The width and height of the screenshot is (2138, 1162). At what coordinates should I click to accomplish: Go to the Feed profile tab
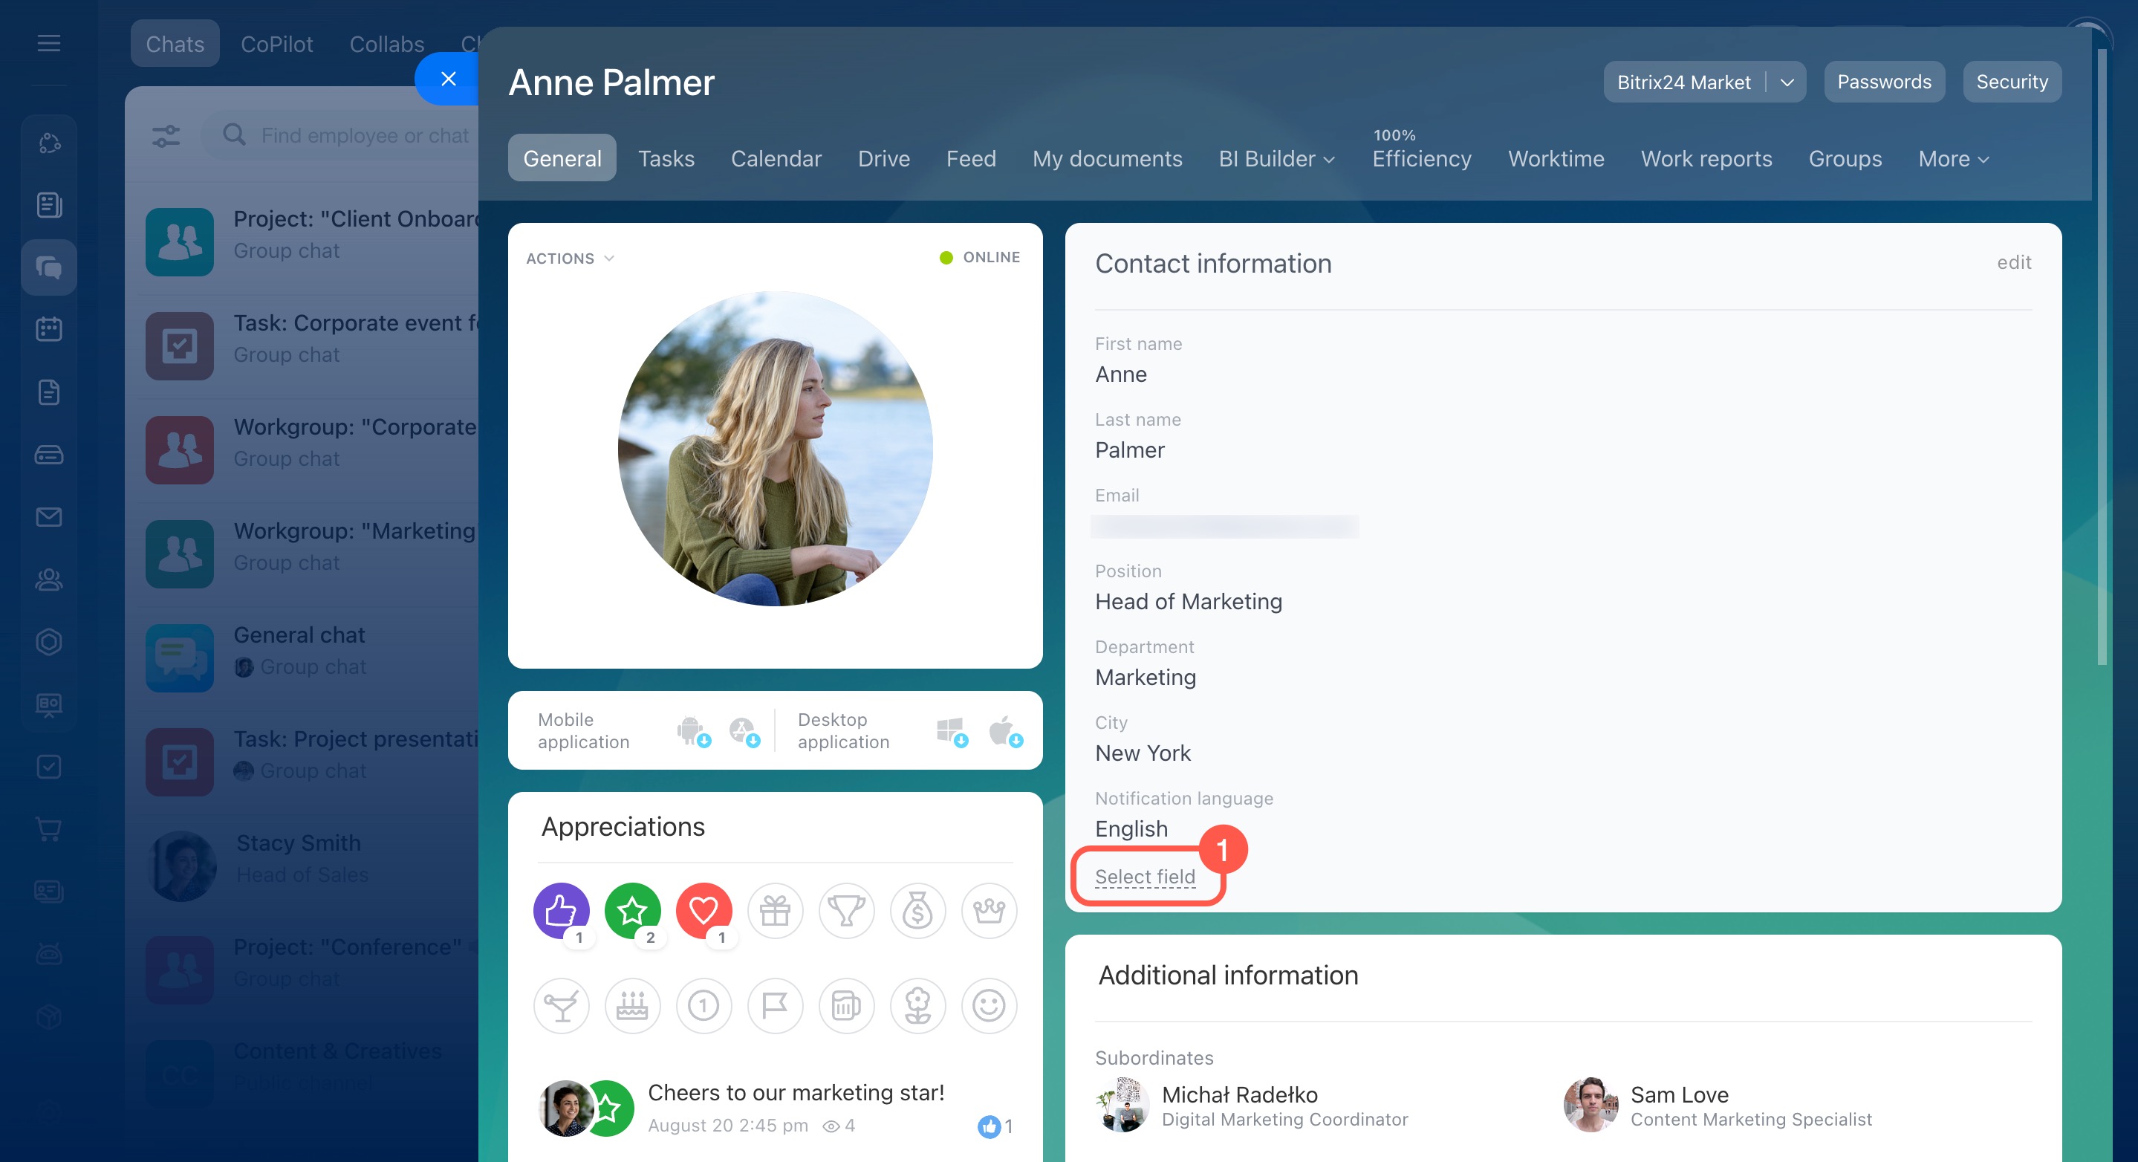pos(971,158)
